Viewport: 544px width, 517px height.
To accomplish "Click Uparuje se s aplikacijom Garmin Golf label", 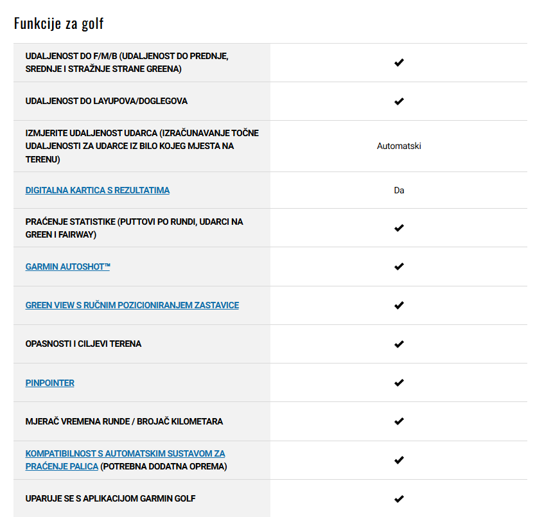I will coord(110,498).
